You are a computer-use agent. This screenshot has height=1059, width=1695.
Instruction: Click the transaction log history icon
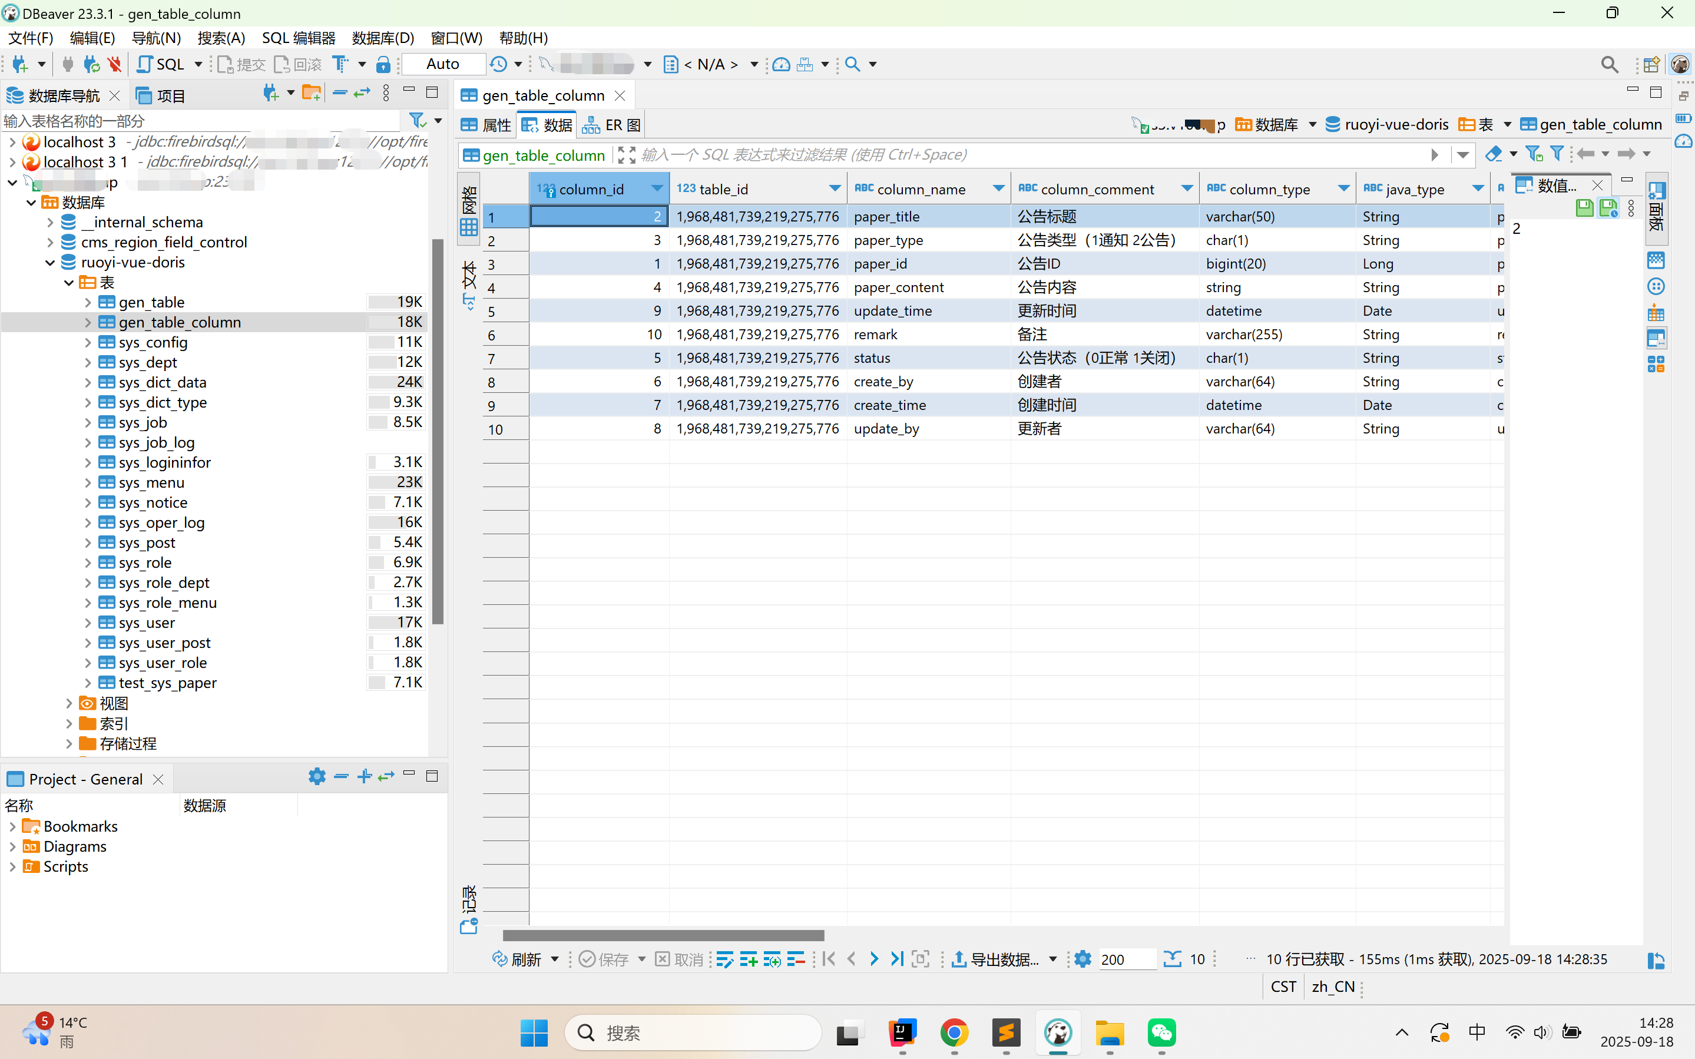coord(498,64)
